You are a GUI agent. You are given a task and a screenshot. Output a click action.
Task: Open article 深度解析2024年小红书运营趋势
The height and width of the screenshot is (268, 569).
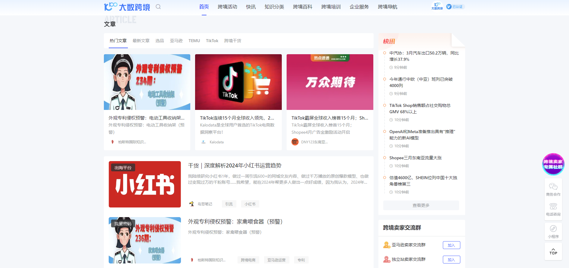235,166
